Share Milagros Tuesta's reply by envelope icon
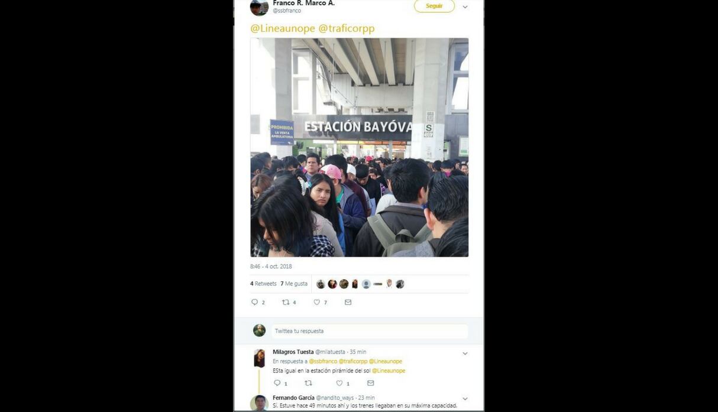This screenshot has width=718, height=412. 370,383
